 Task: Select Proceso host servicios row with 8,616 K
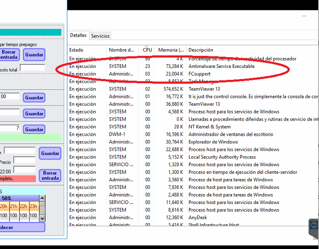[x=193, y=210]
